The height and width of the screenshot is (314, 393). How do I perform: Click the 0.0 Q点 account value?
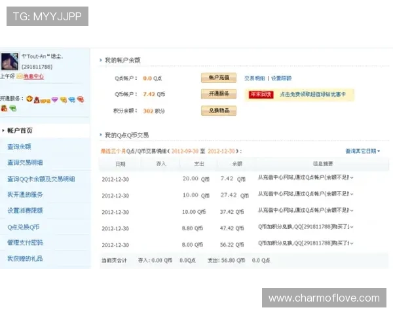click(153, 78)
